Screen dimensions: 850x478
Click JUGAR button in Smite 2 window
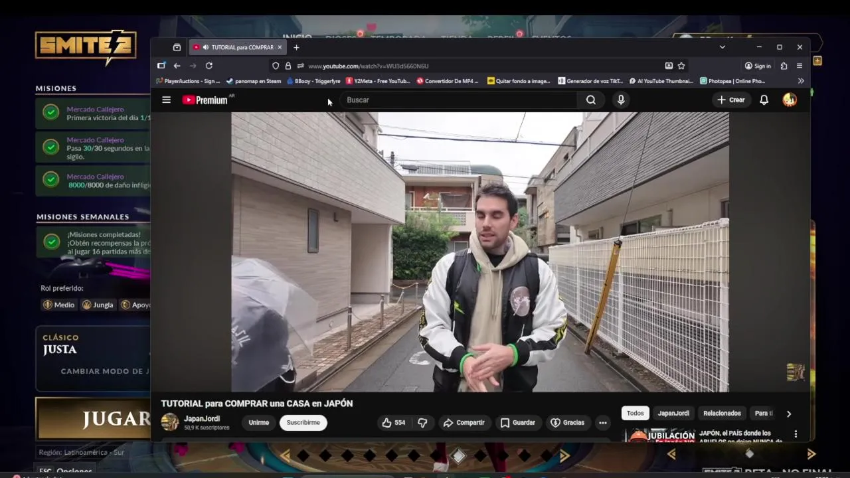tap(93, 418)
